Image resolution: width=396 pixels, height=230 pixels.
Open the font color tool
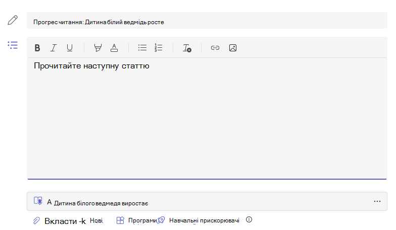click(114, 48)
